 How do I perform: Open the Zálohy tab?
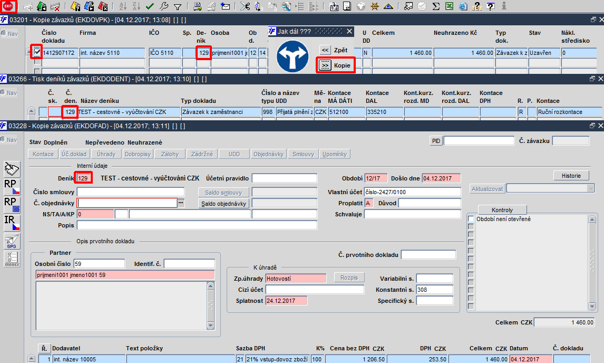(170, 154)
